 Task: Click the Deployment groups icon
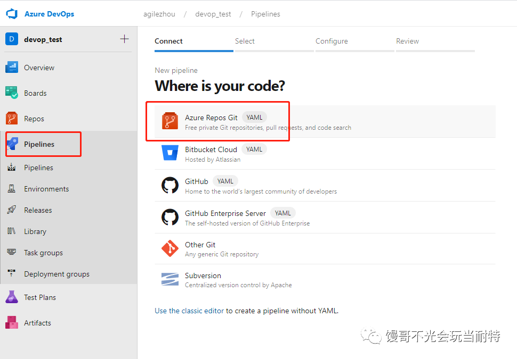point(12,273)
